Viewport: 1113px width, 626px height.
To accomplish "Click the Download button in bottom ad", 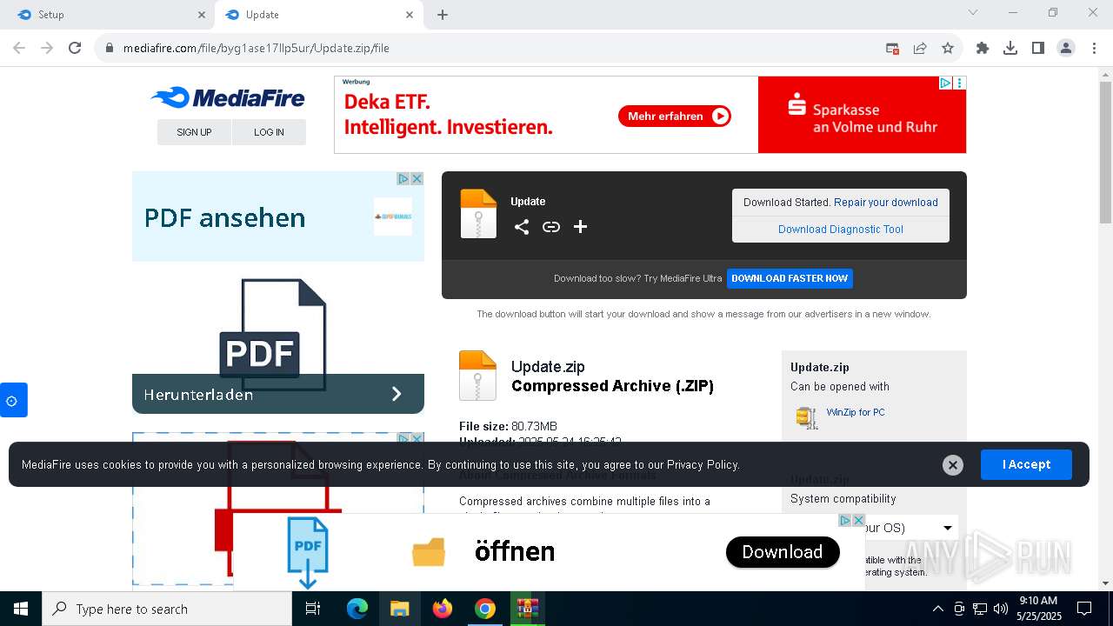I will (783, 552).
